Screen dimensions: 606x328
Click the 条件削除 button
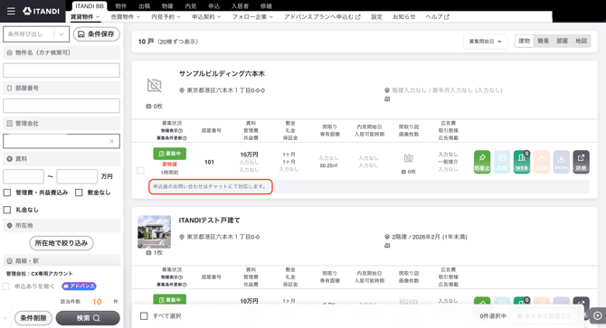click(33, 318)
